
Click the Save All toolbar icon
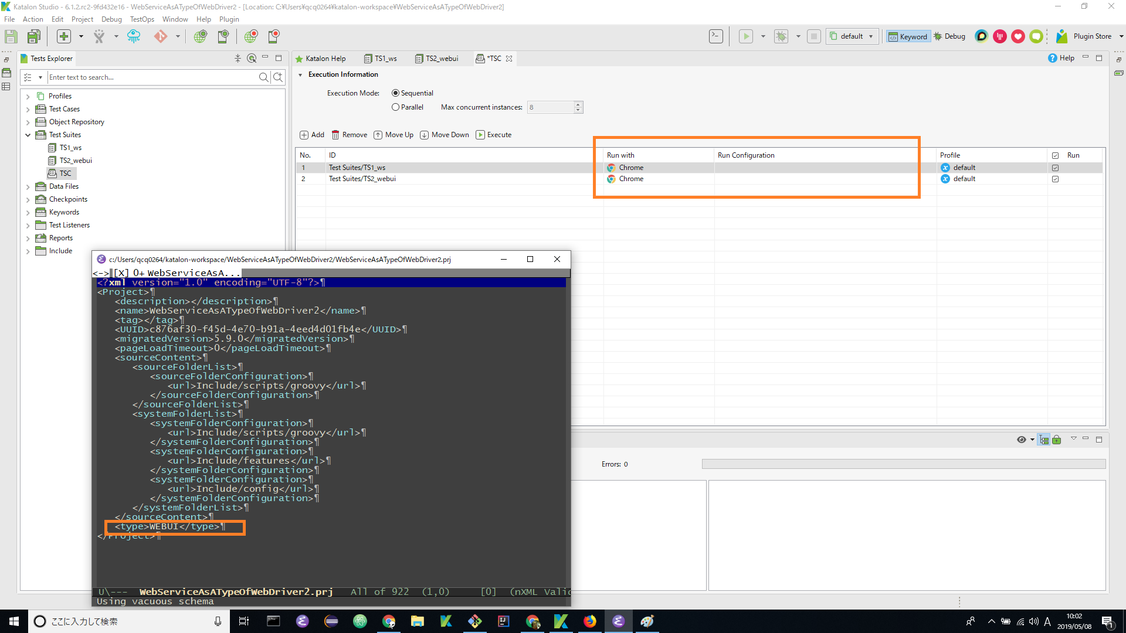coord(34,36)
